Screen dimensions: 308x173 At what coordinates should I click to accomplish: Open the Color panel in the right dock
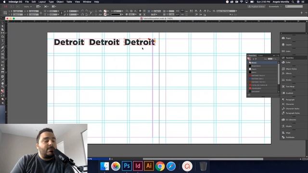288,62
